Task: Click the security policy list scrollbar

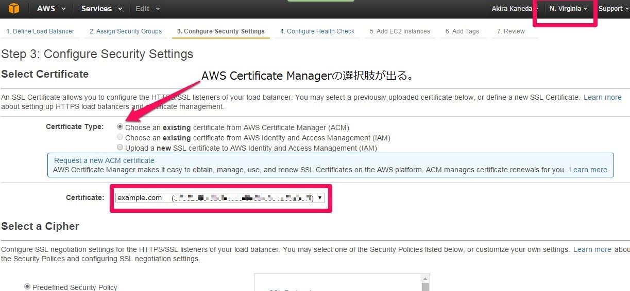Action: pos(424,286)
